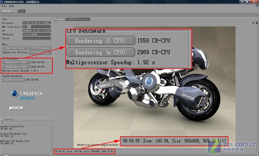
Task: Minimize the CINEBENCH window
Action: tap(242, 2)
